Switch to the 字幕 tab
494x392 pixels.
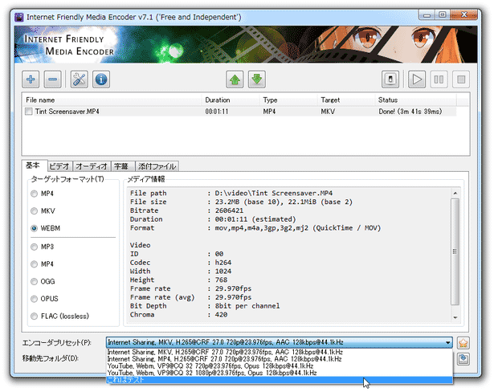pyautogui.click(x=123, y=166)
